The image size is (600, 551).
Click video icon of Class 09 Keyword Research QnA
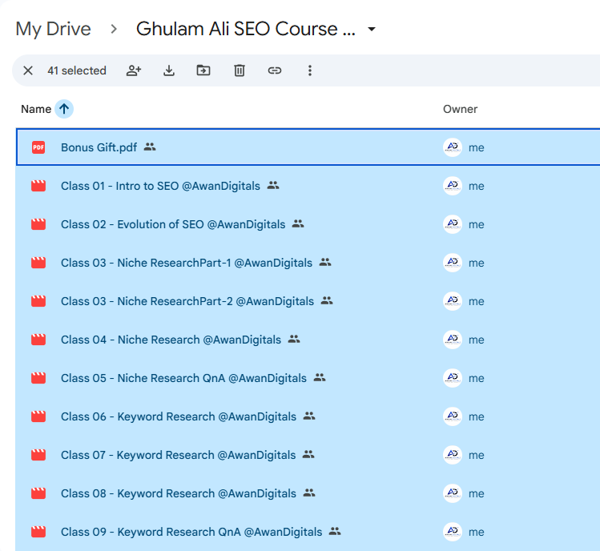[38, 532]
